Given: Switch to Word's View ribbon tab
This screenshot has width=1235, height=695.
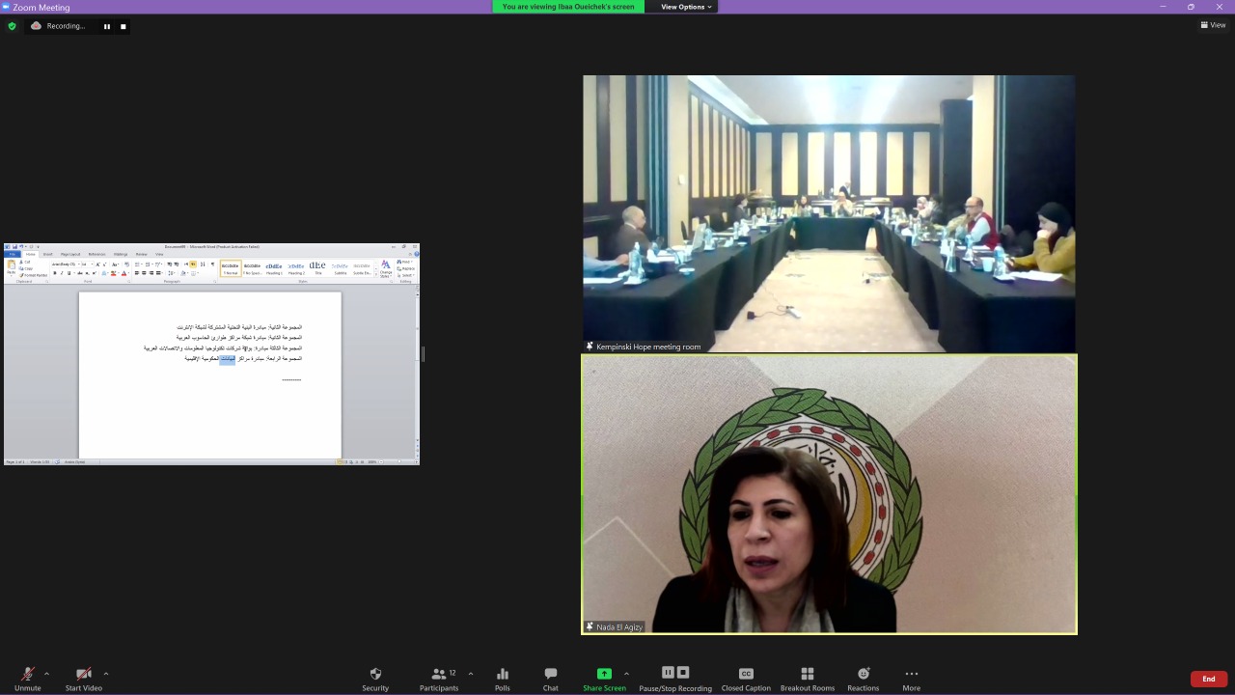Looking at the screenshot, I should [x=159, y=254].
